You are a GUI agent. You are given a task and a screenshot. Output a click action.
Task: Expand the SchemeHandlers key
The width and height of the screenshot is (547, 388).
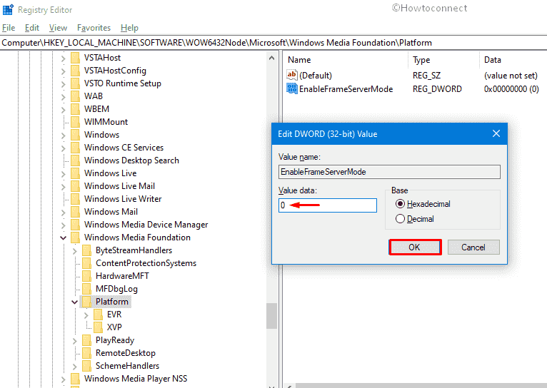tap(75, 366)
